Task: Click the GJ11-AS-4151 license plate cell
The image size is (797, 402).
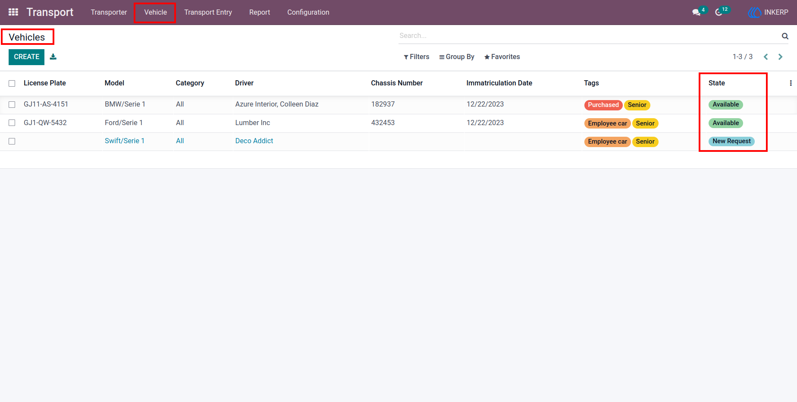Action: coord(46,104)
